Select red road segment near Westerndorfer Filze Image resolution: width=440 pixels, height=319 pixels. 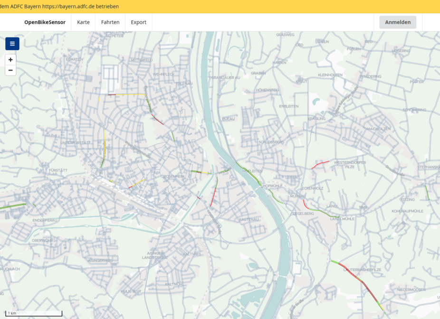pos(320,164)
